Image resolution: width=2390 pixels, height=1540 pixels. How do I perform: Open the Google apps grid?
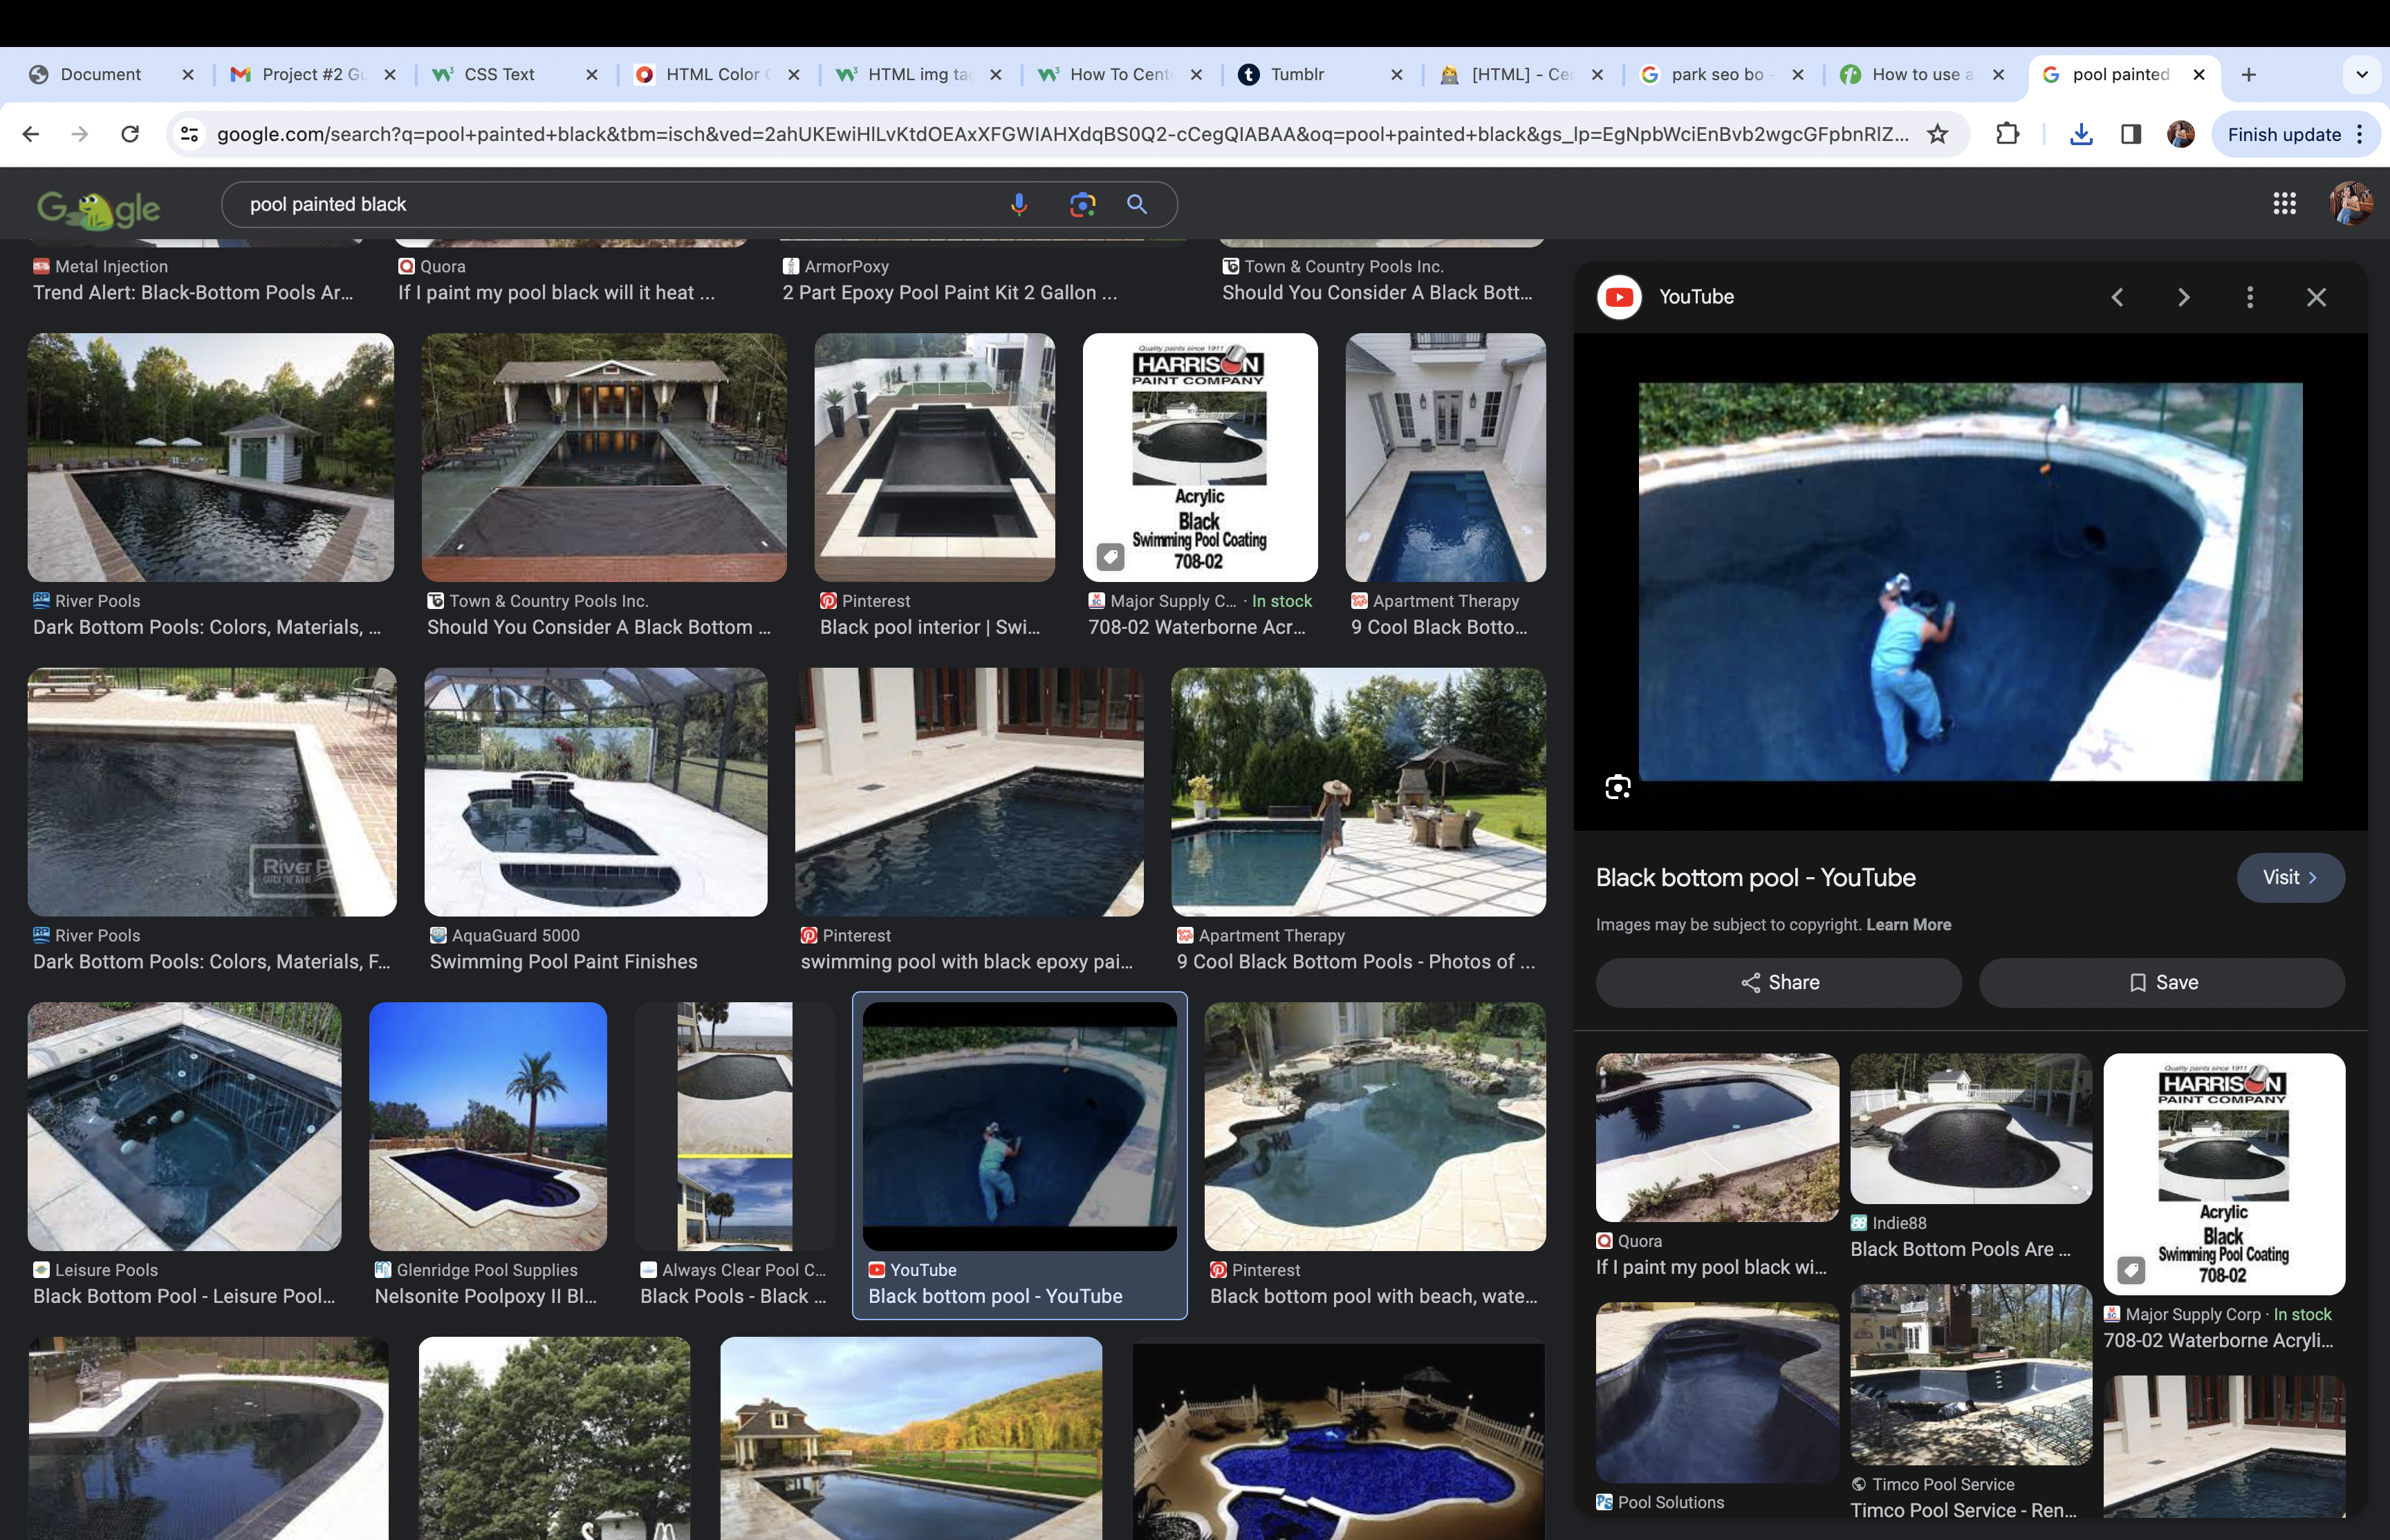click(2284, 204)
